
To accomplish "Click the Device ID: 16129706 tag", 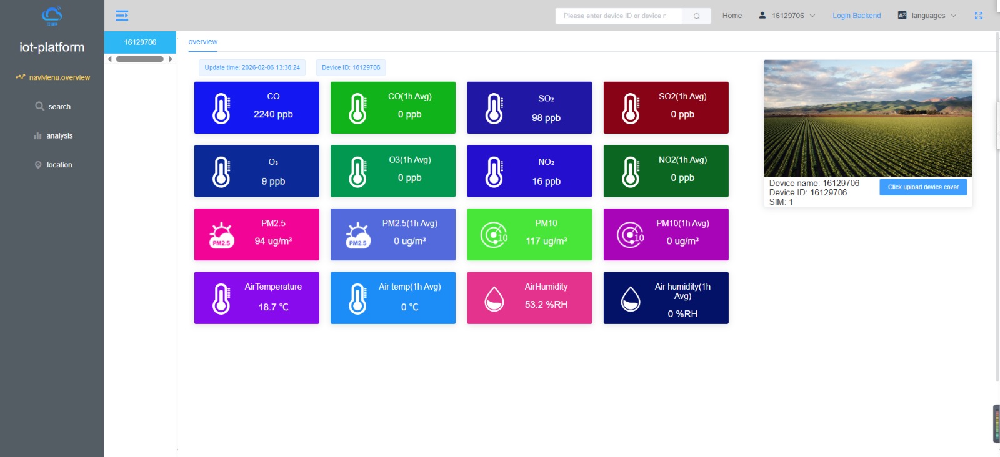I will coord(351,67).
